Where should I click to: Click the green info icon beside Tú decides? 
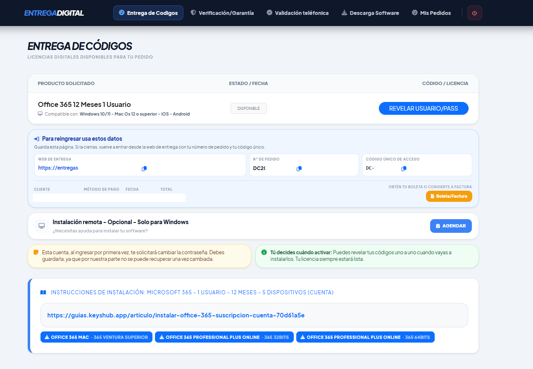[264, 252]
